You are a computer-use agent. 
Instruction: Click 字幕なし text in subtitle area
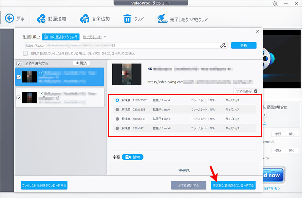184,170
